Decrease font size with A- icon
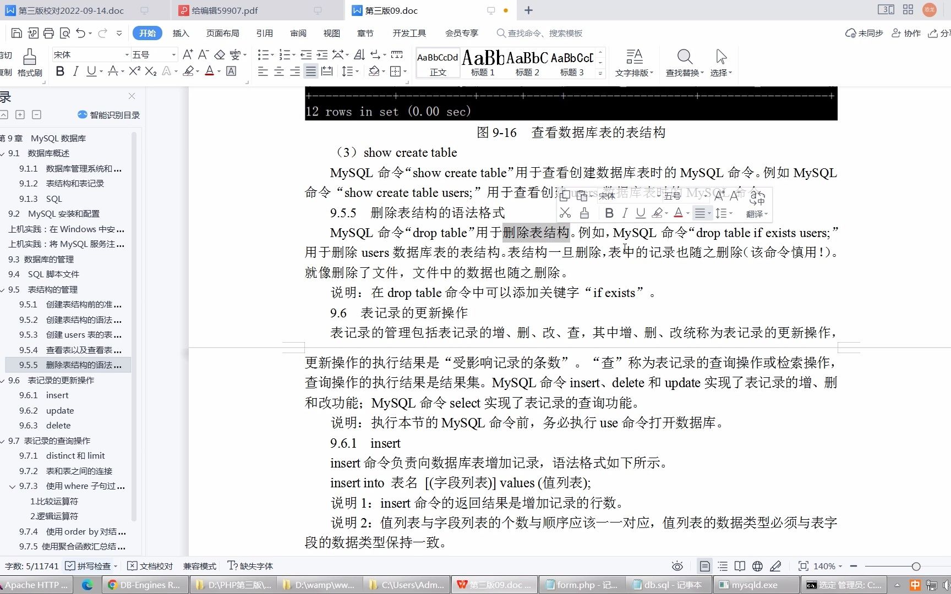This screenshot has width=951, height=594. (x=203, y=54)
